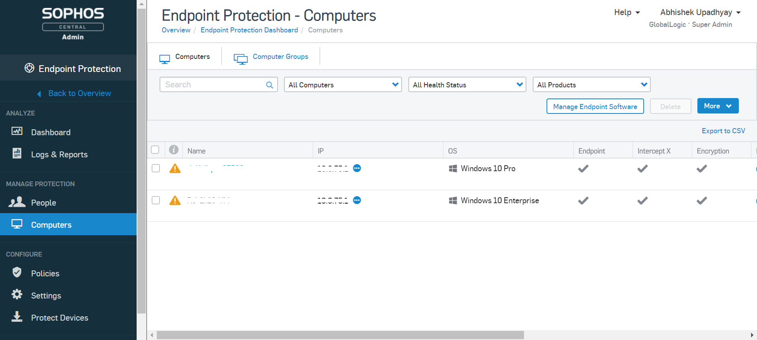Open Settings via sidebar gear icon

[17, 295]
